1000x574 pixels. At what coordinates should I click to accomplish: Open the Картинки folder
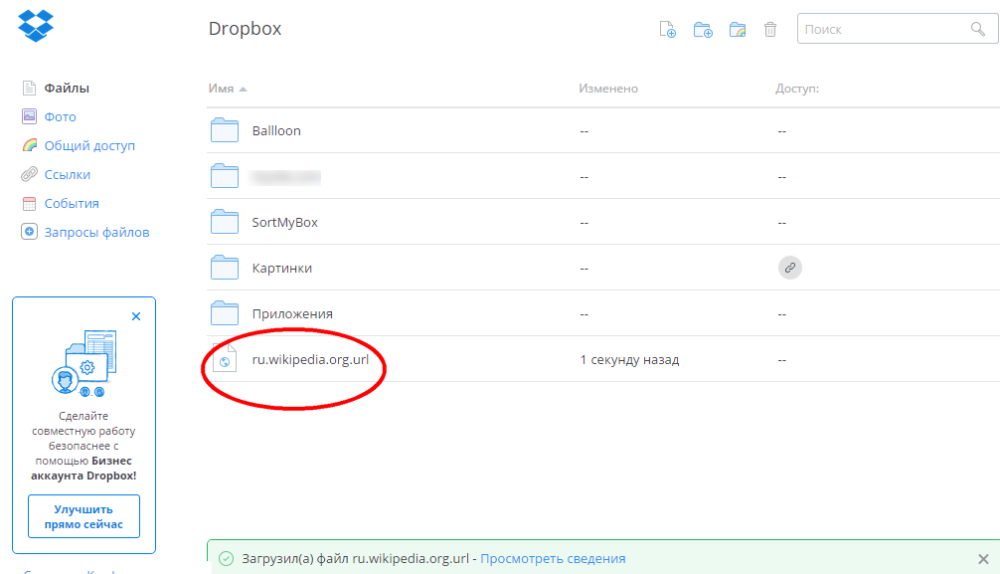coord(282,269)
